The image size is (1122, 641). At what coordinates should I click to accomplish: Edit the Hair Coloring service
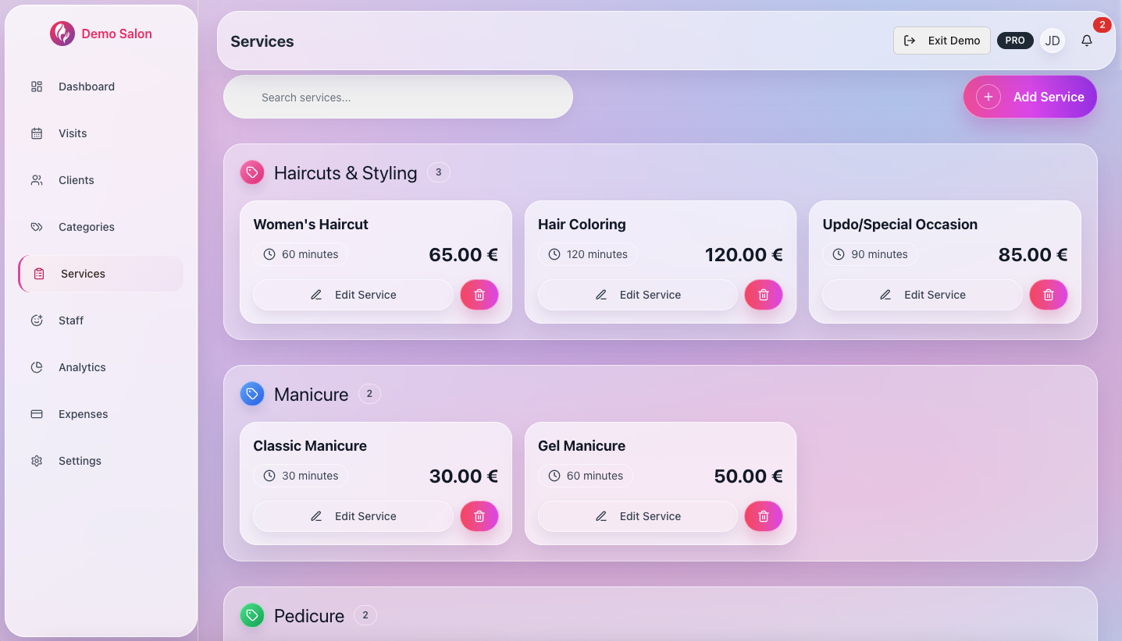pyautogui.click(x=638, y=295)
